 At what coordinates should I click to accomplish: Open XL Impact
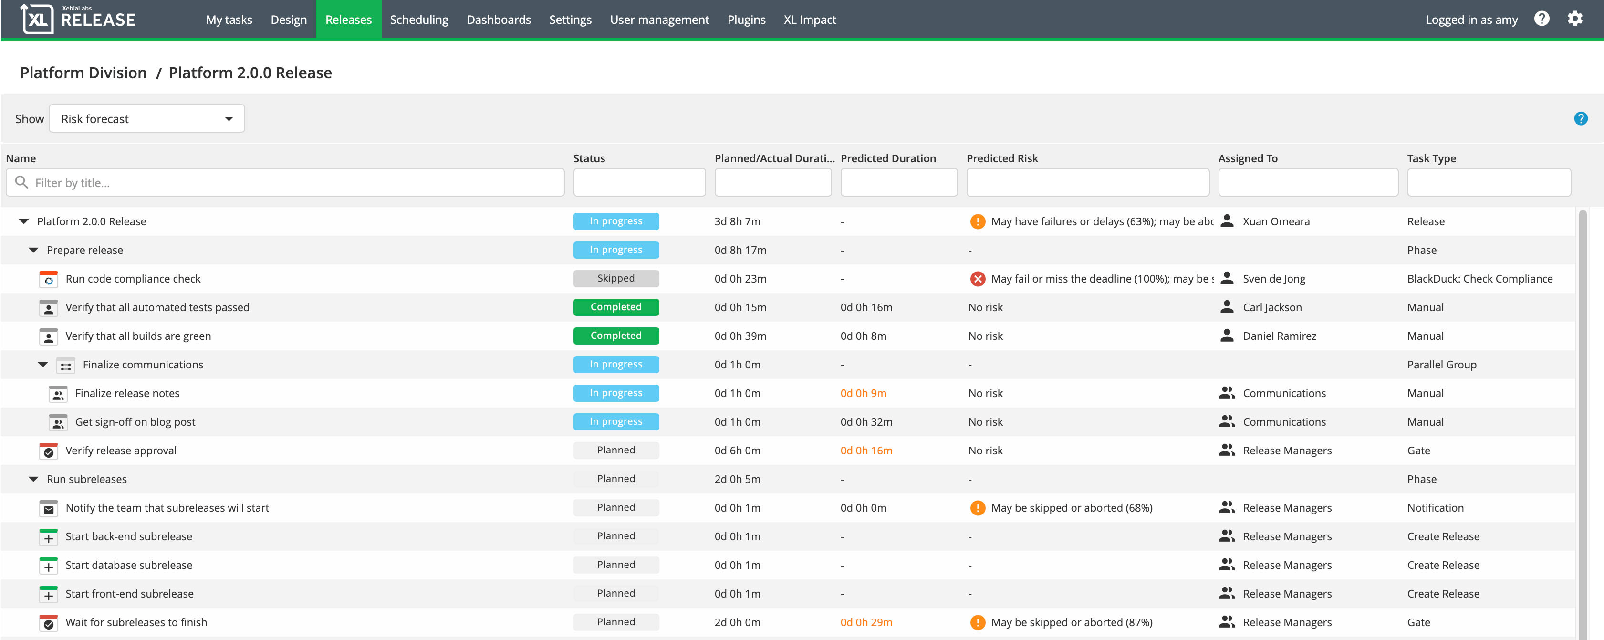point(810,19)
